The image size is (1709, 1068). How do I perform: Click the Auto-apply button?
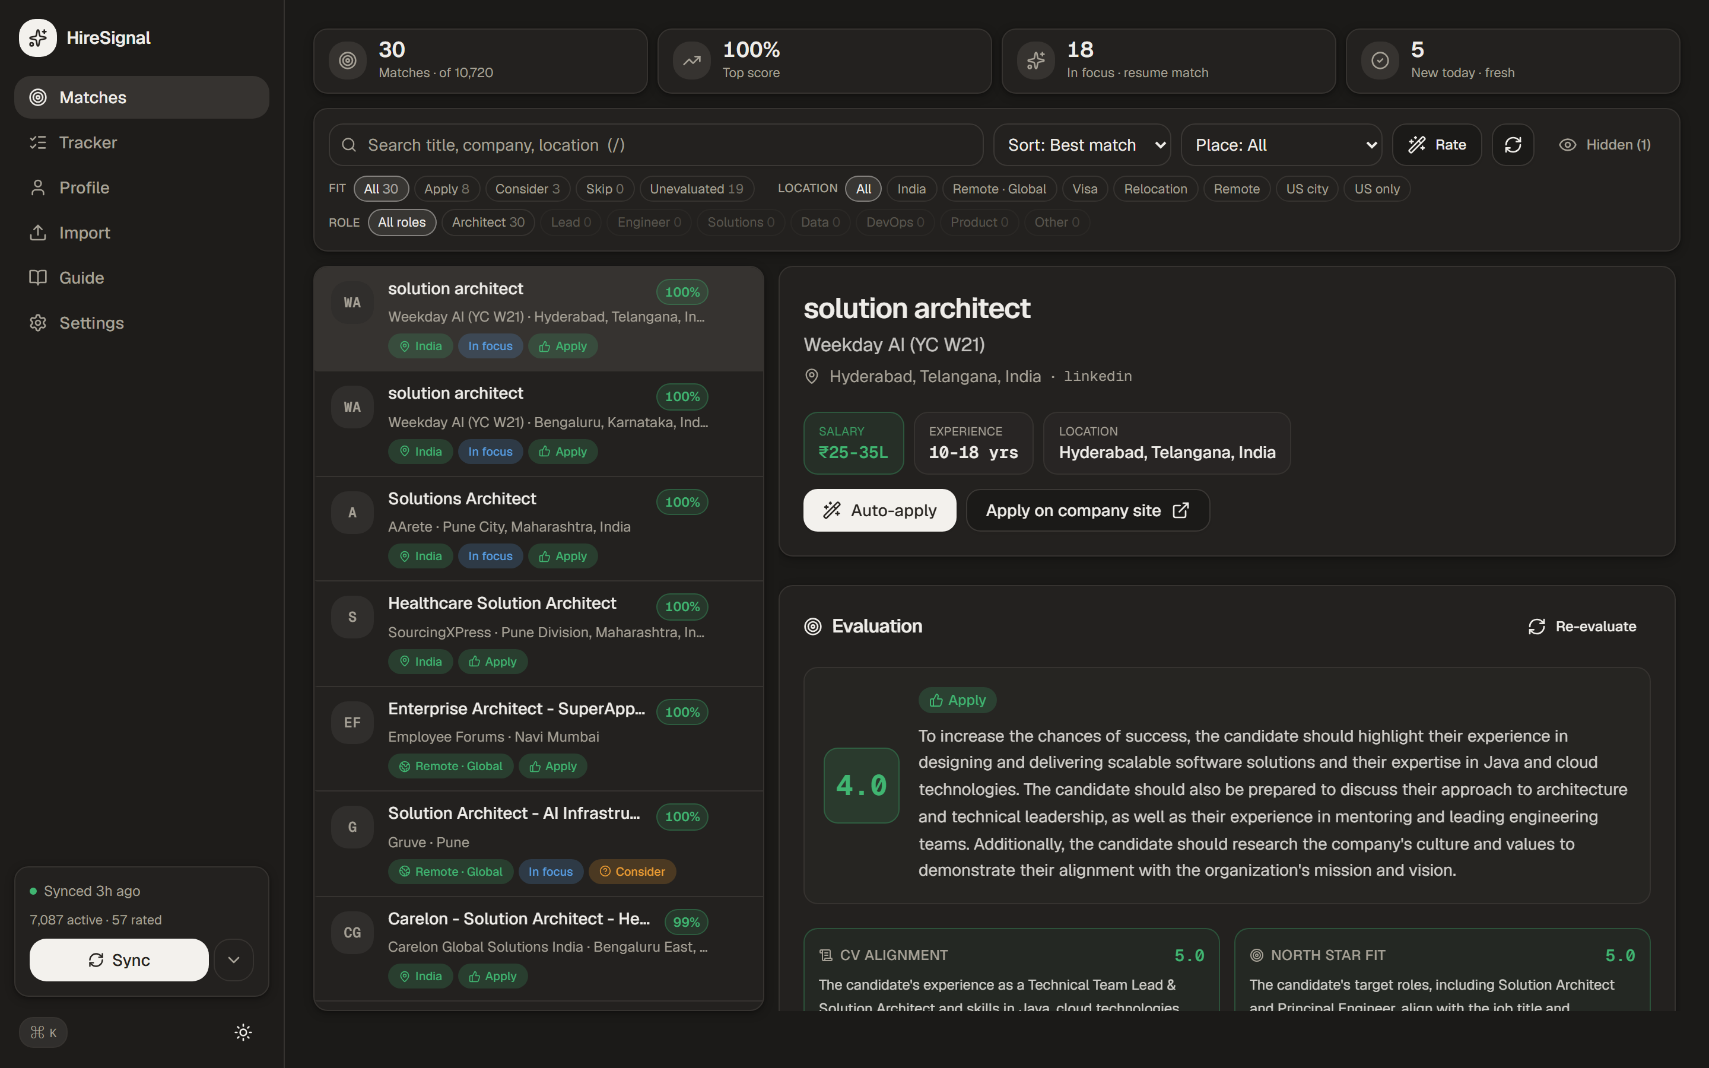click(x=879, y=511)
